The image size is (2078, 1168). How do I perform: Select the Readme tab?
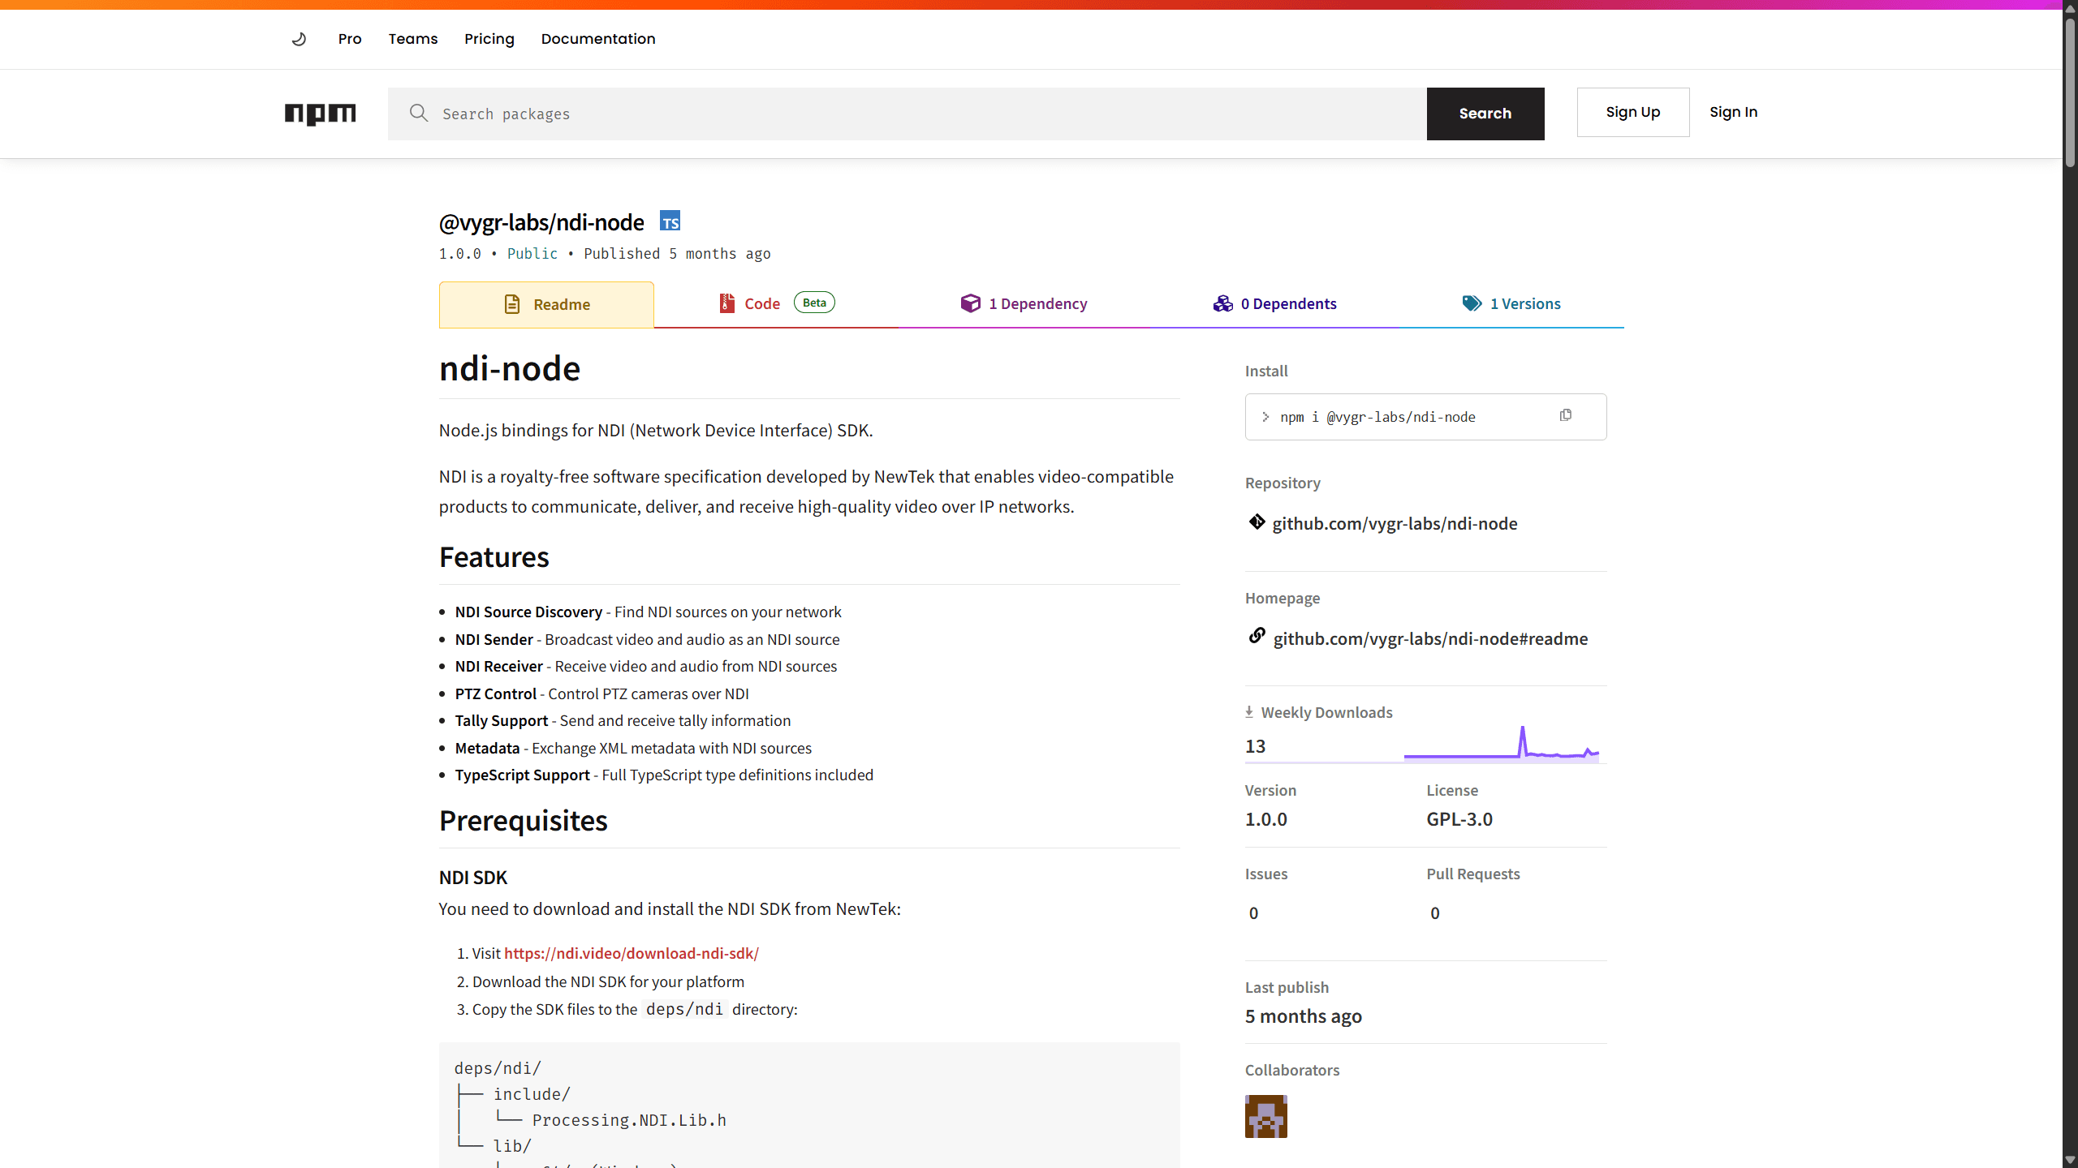[x=546, y=304]
